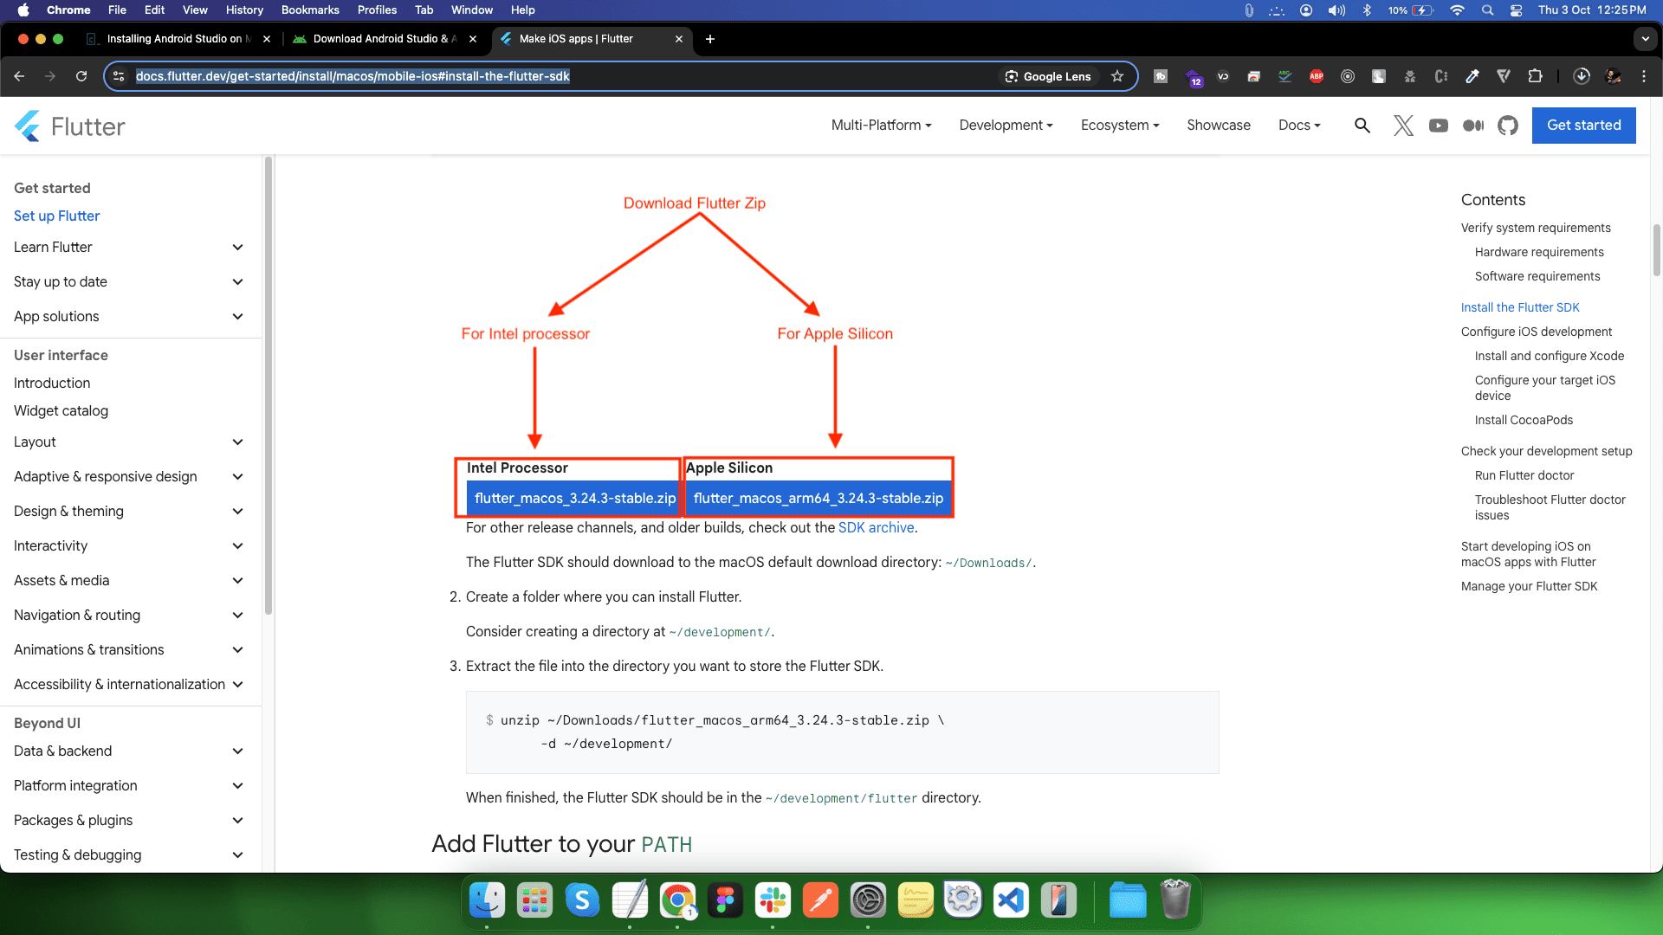
Task: Expand Data & backend section
Action: (237, 751)
